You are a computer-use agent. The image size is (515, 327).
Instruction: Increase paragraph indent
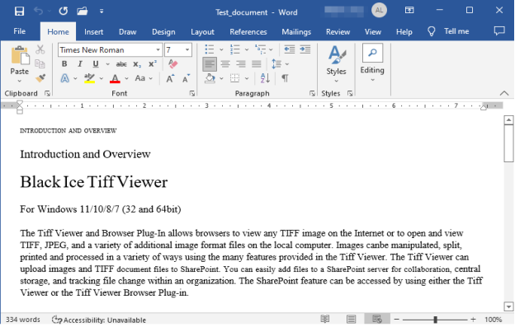click(x=305, y=49)
